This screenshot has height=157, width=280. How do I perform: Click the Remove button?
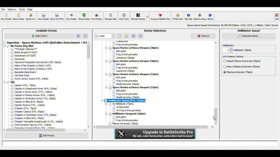coord(203,36)
